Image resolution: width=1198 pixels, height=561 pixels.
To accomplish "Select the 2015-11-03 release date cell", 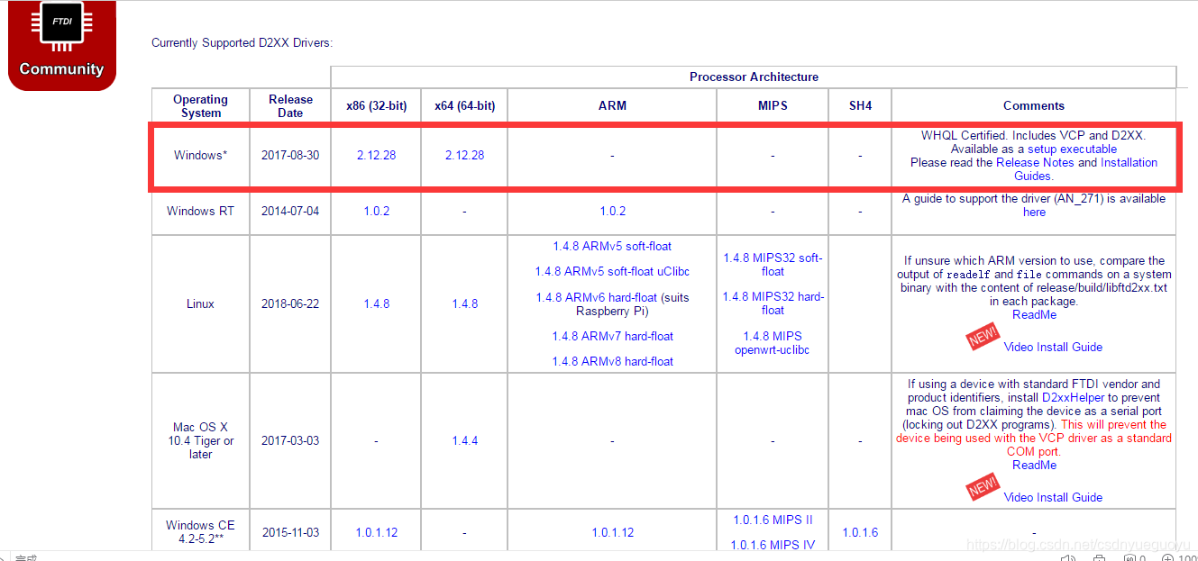I will tap(290, 532).
